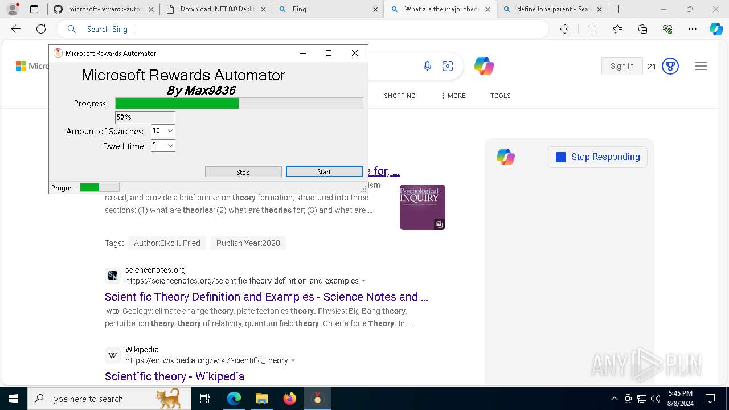This screenshot has width=729, height=410.
Task: Click the Publish Year:2020 tag
Action: tap(248, 243)
